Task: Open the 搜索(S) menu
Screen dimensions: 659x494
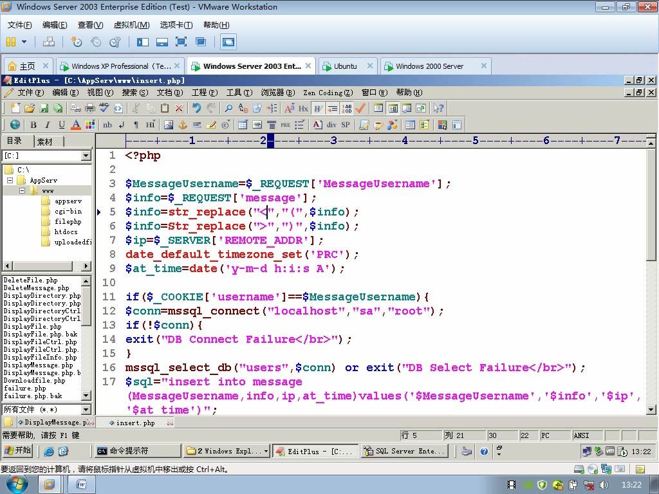Action: [x=135, y=93]
